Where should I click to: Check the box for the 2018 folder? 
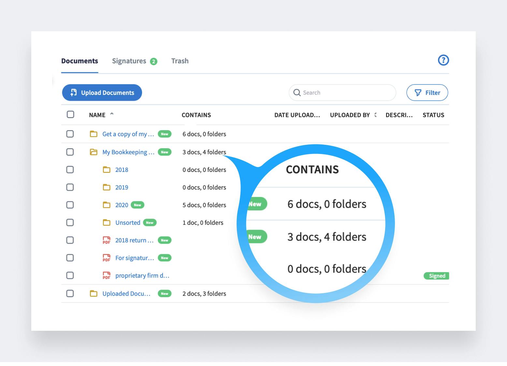[70, 170]
